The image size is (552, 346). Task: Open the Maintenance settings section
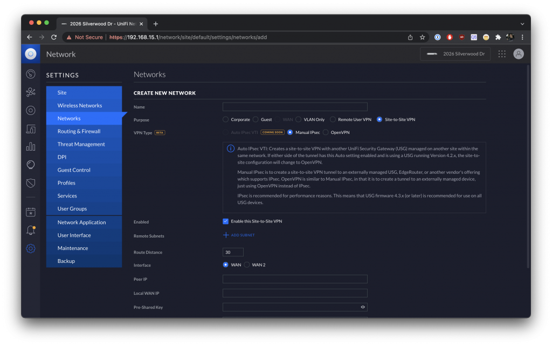point(84,248)
